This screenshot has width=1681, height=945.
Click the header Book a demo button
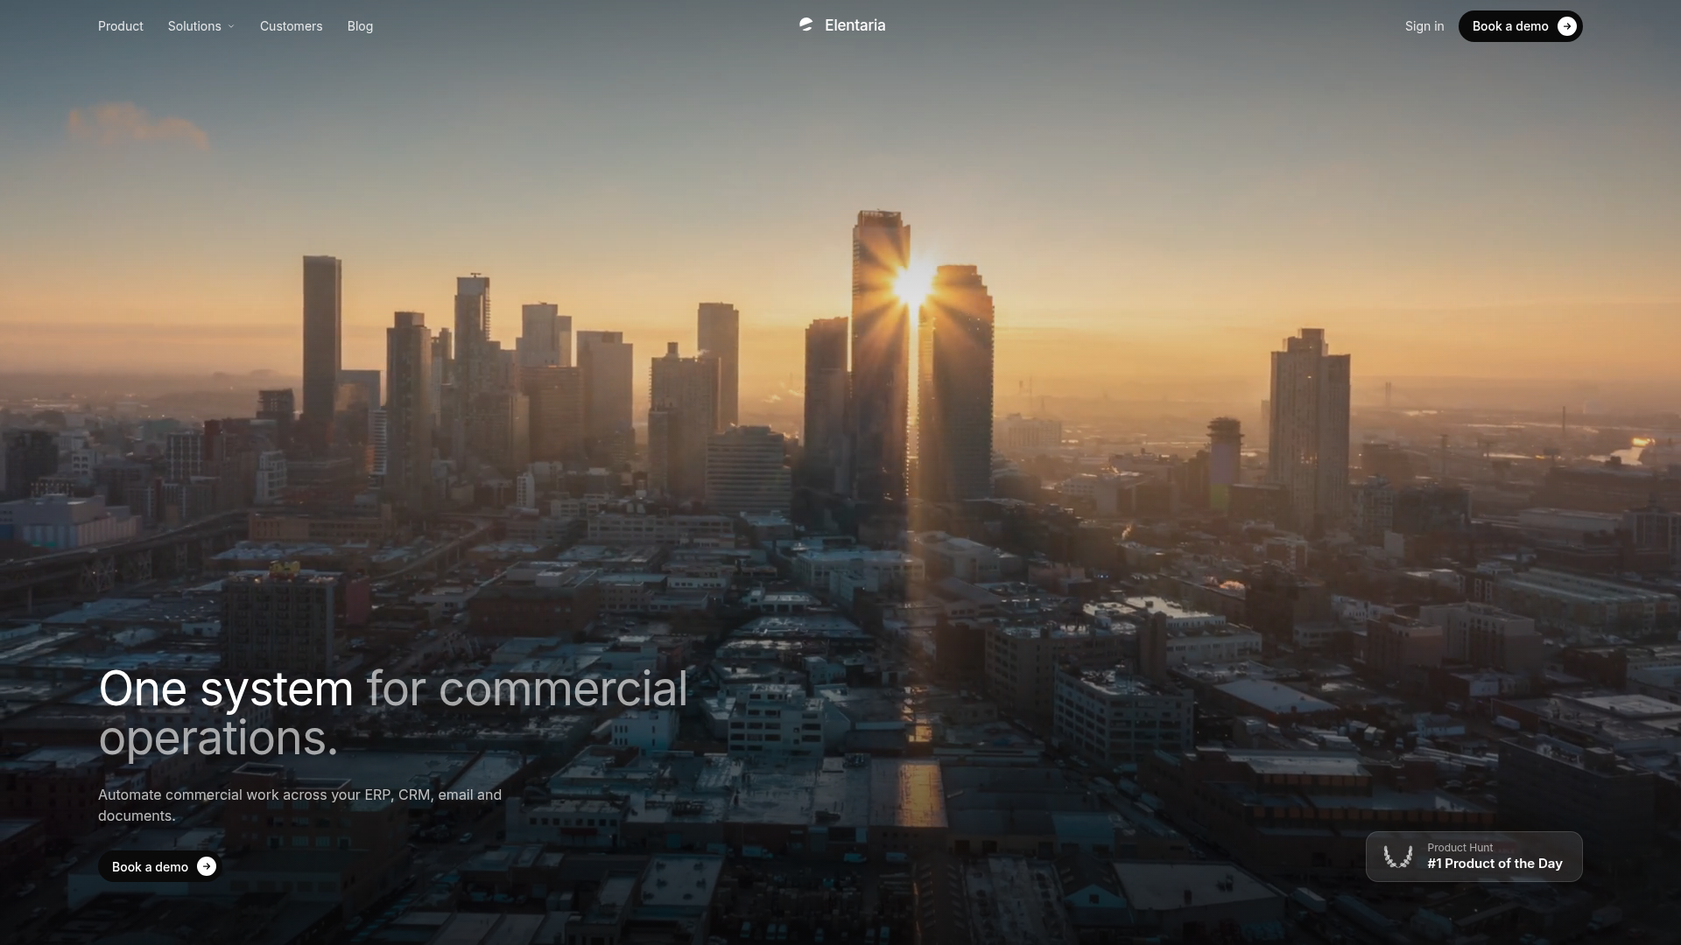[x=1520, y=26]
